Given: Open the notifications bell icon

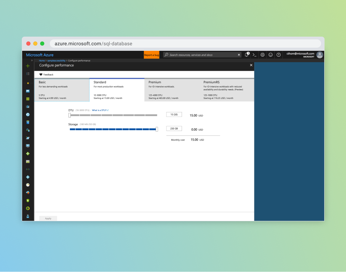Looking at the screenshot, I should 247,55.
